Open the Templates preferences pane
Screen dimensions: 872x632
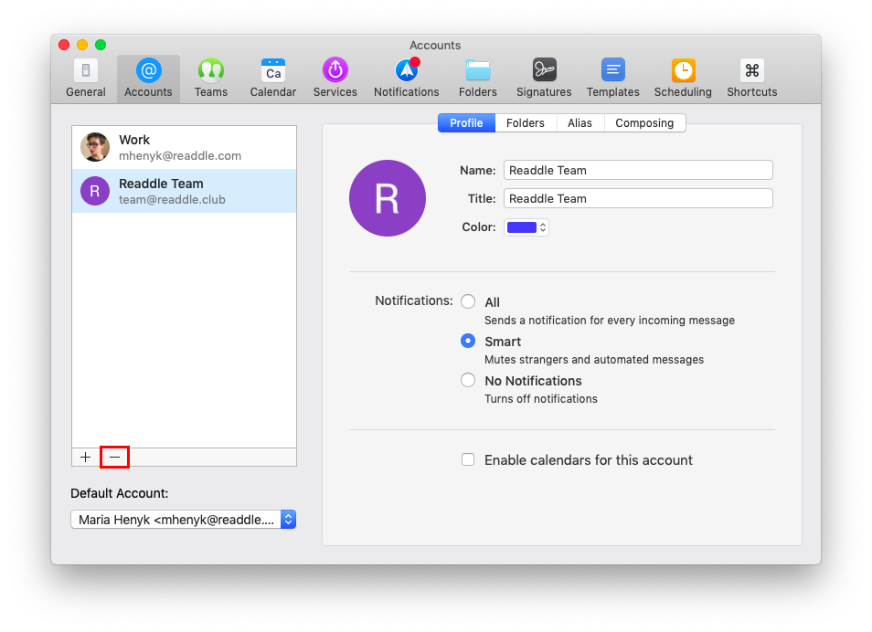(x=612, y=79)
